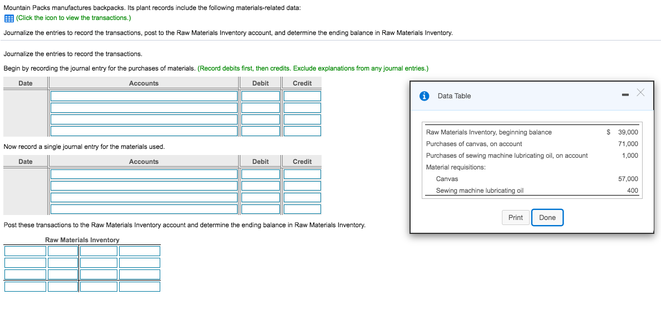Click third debit field of materials used entry
Viewport: 661px width, 315px height.
[260, 198]
